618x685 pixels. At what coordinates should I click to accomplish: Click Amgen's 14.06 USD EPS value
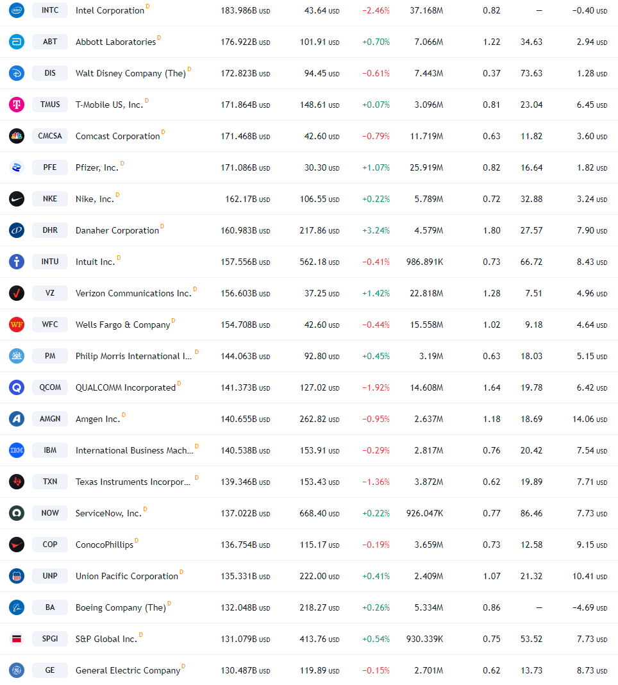(590, 419)
